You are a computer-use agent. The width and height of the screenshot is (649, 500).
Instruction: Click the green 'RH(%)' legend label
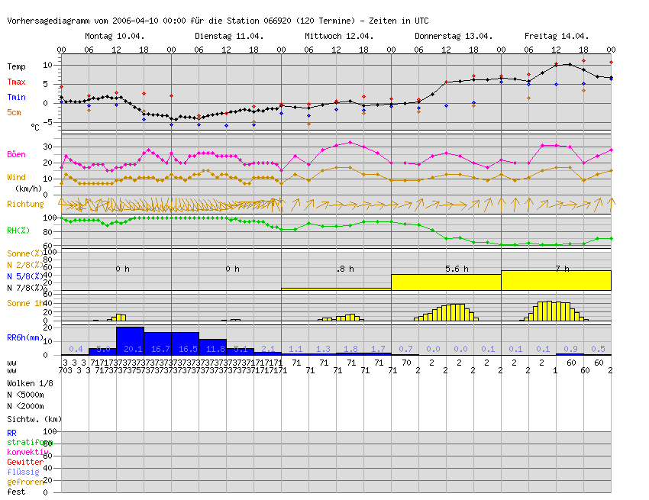(x=18, y=231)
